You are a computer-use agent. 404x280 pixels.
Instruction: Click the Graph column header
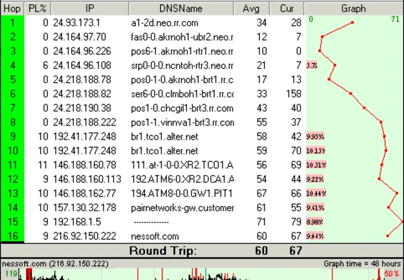354,8
